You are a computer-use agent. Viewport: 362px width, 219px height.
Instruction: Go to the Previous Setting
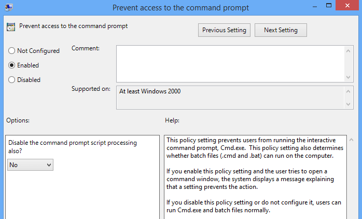pos(225,30)
